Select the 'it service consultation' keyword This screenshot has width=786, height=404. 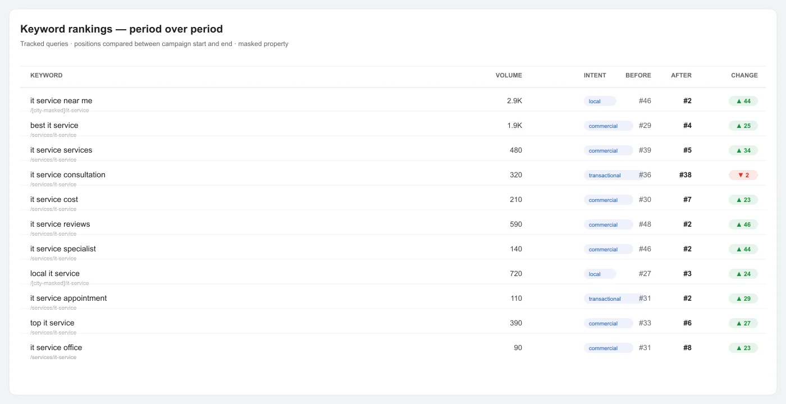68,175
